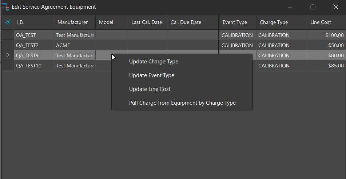Sort by Last Cal. Date column

(x=147, y=22)
